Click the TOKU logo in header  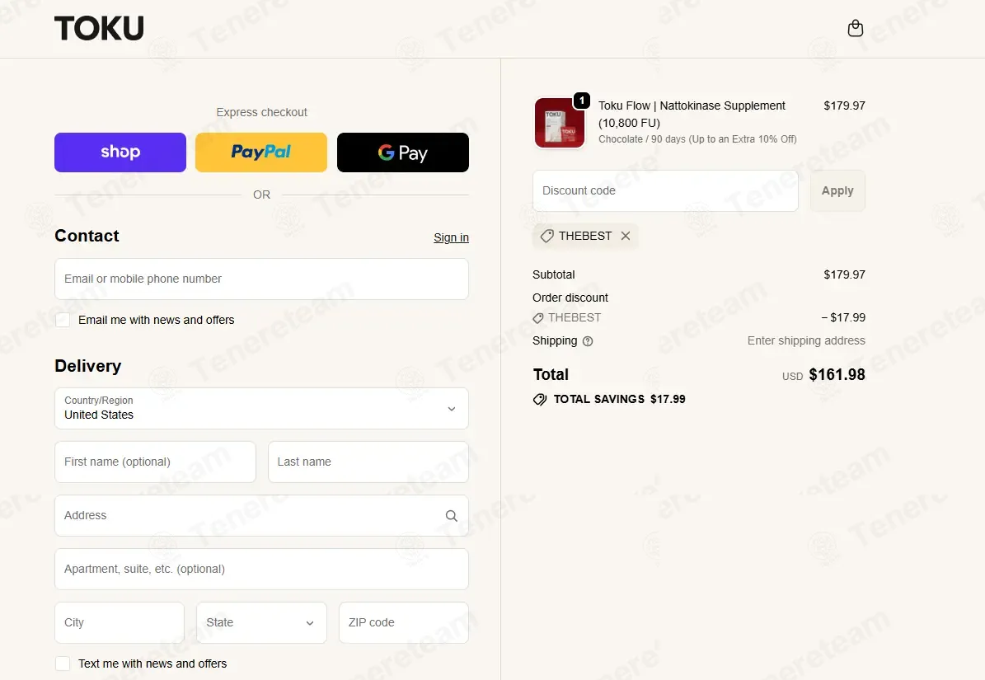99,28
